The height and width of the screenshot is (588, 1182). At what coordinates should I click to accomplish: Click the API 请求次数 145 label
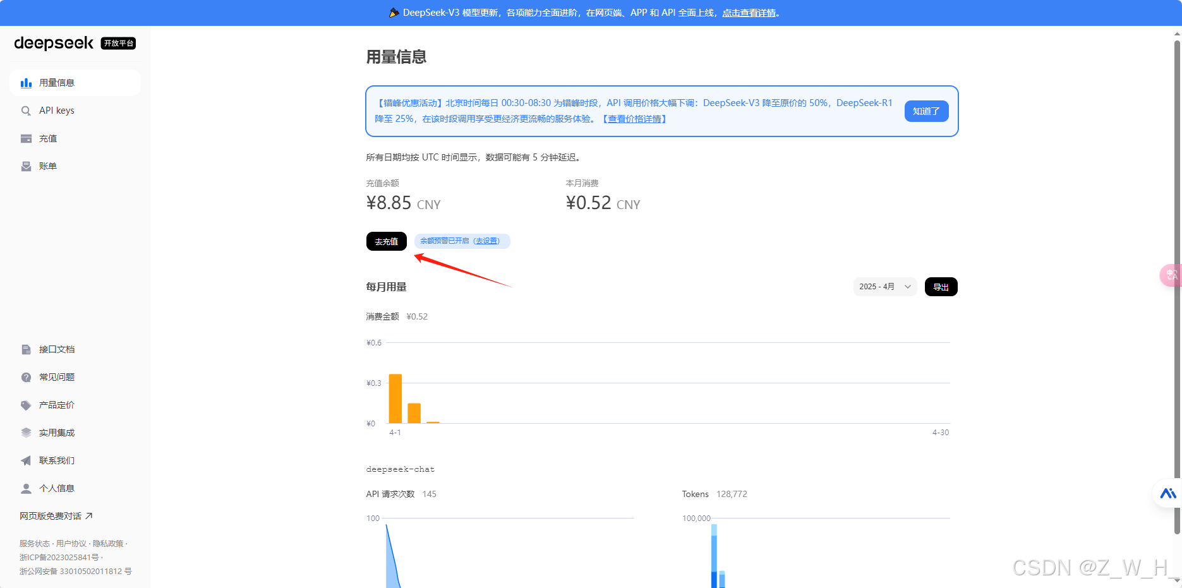[401, 494]
